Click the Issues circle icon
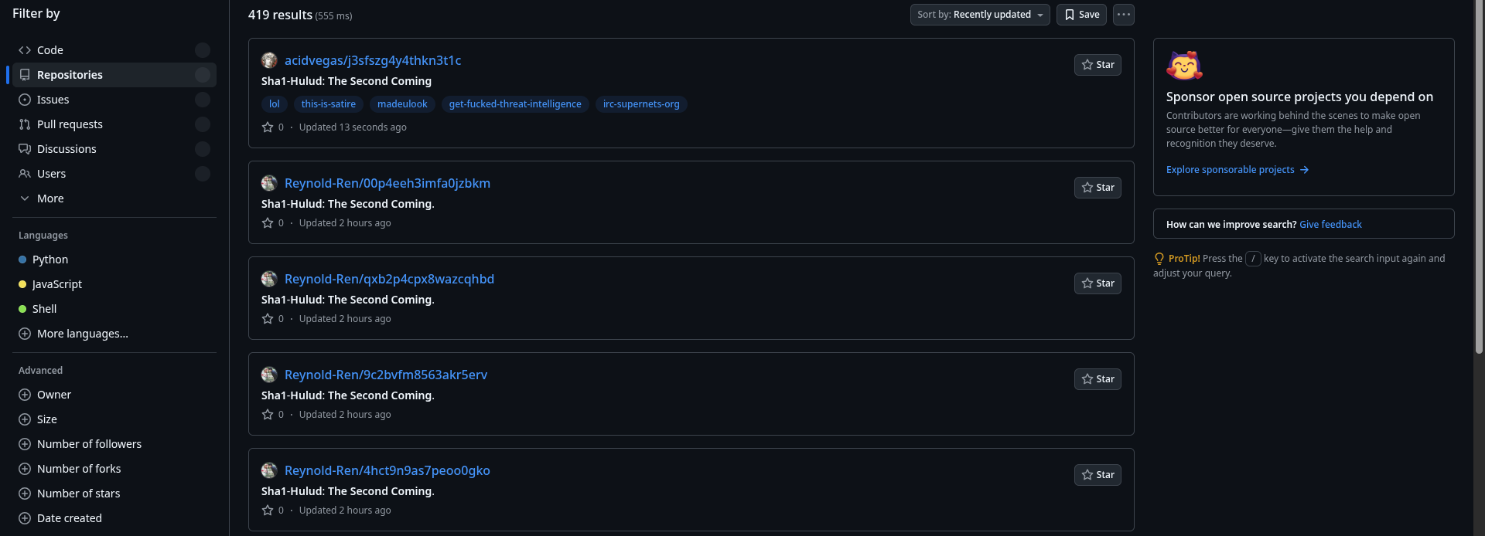Image resolution: width=1485 pixels, height=536 pixels. (x=25, y=100)
